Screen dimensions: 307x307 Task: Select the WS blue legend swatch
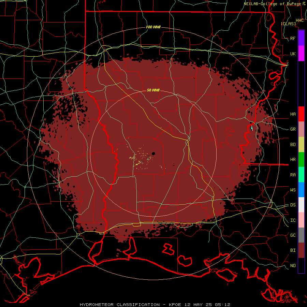point(301,190)
